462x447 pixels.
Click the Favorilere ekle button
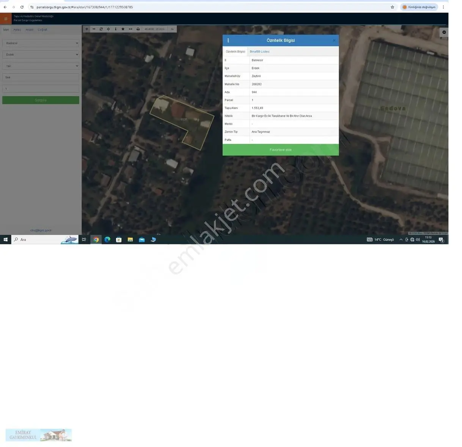click(281, 150)
